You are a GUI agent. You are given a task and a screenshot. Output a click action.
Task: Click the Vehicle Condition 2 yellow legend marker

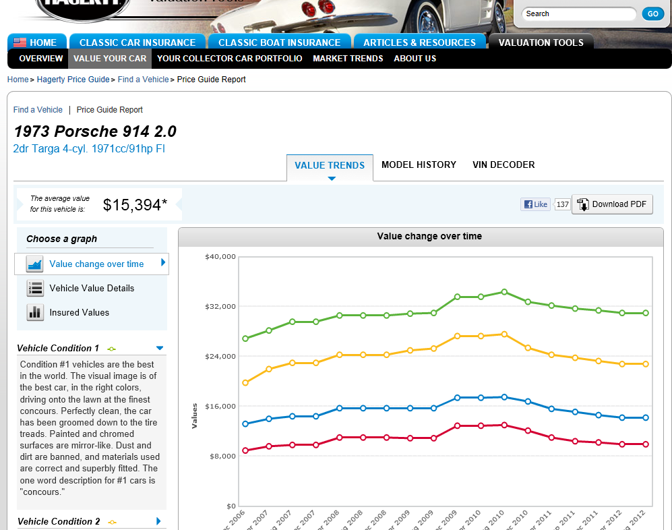pos(112,522)
